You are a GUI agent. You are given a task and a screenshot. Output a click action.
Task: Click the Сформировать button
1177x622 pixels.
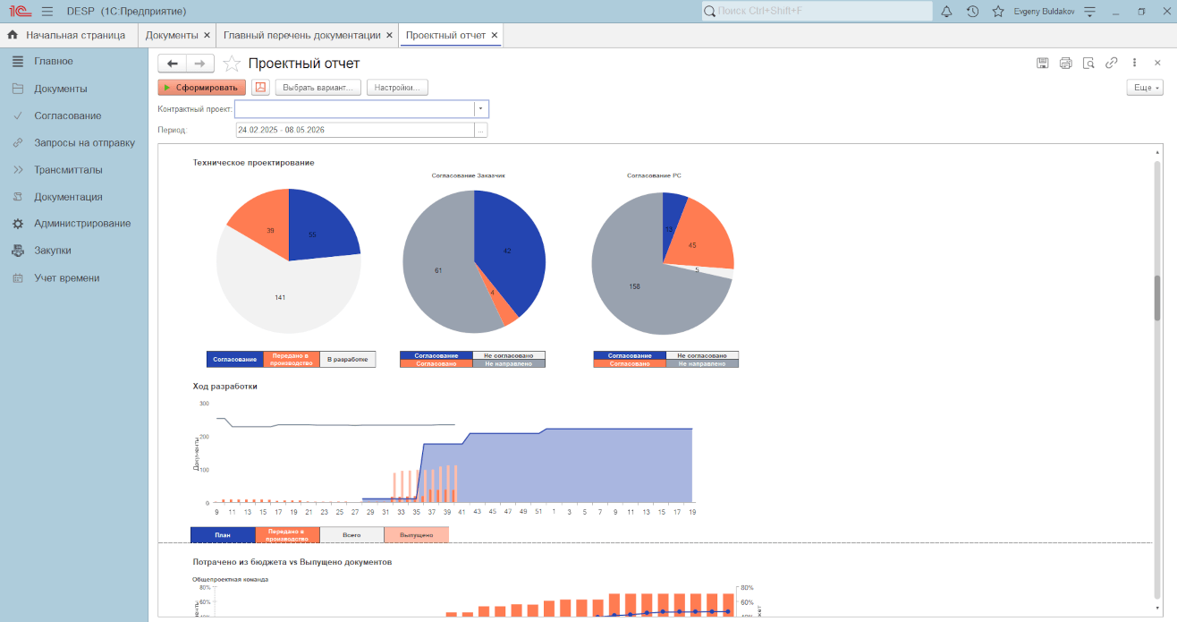201,88
